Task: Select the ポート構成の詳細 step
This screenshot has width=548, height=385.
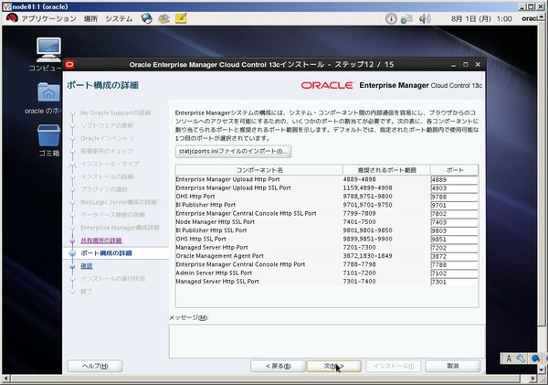Action: 106,253
